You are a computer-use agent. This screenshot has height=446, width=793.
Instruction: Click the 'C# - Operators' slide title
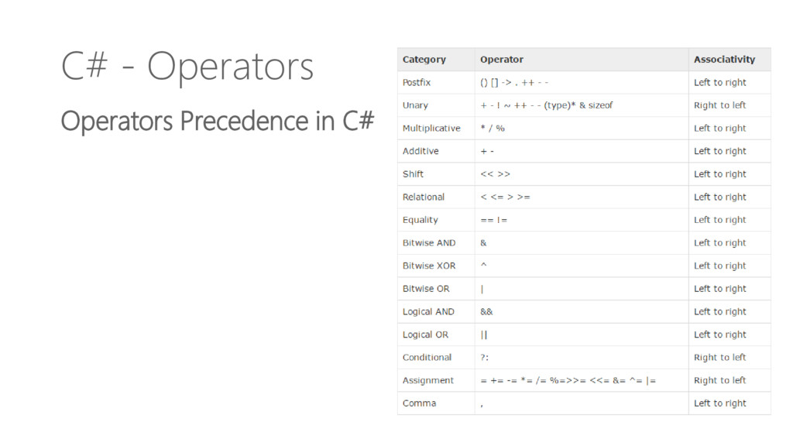click(187, 67)
